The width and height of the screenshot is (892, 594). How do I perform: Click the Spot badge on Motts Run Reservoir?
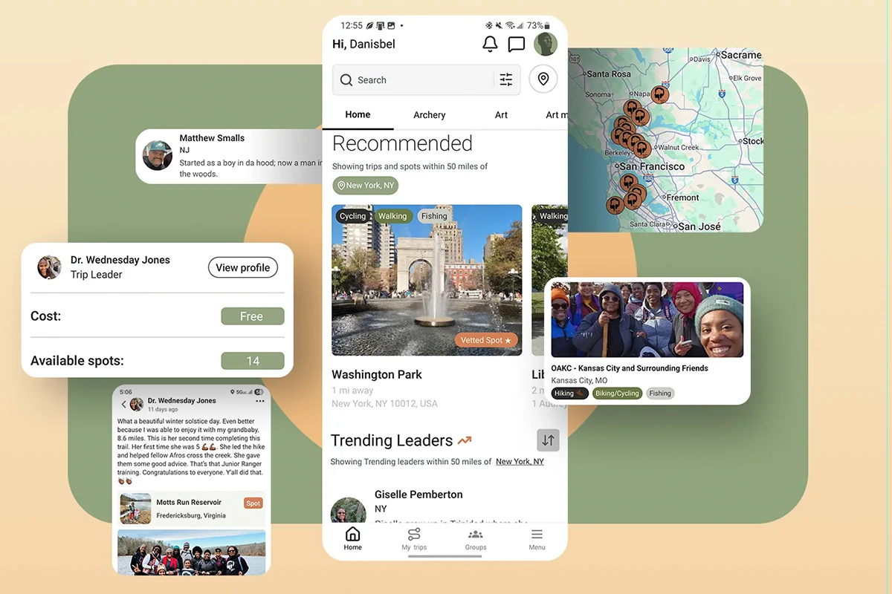tap(253, 503)
